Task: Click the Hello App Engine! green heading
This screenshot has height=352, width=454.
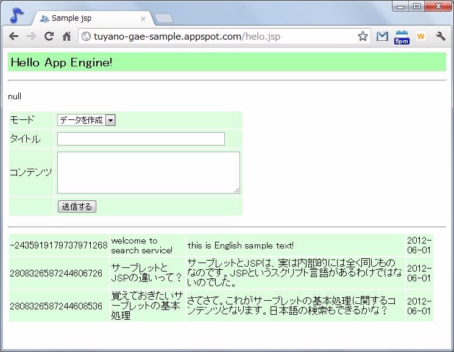Action: [227, 62]
